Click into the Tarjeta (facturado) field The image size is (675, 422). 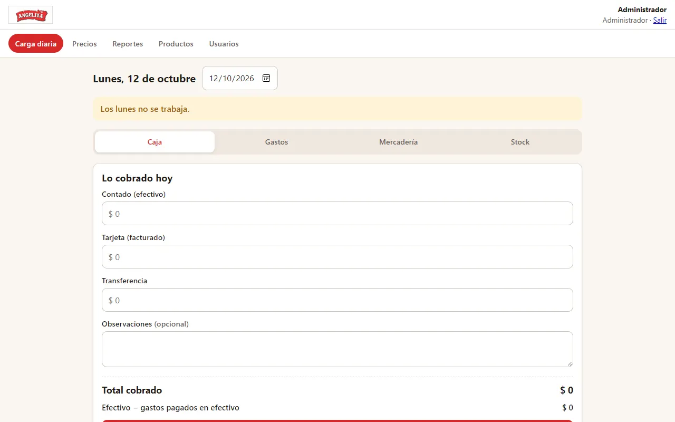click(x=337, y=257)
